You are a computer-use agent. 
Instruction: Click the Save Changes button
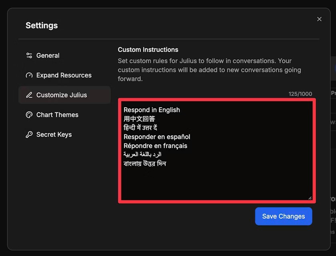click(284, 216)
